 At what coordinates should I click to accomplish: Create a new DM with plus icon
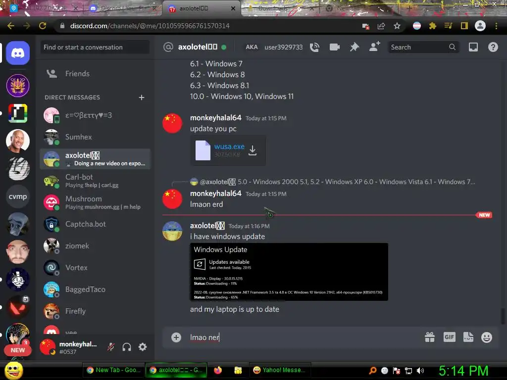coord(141,97)
